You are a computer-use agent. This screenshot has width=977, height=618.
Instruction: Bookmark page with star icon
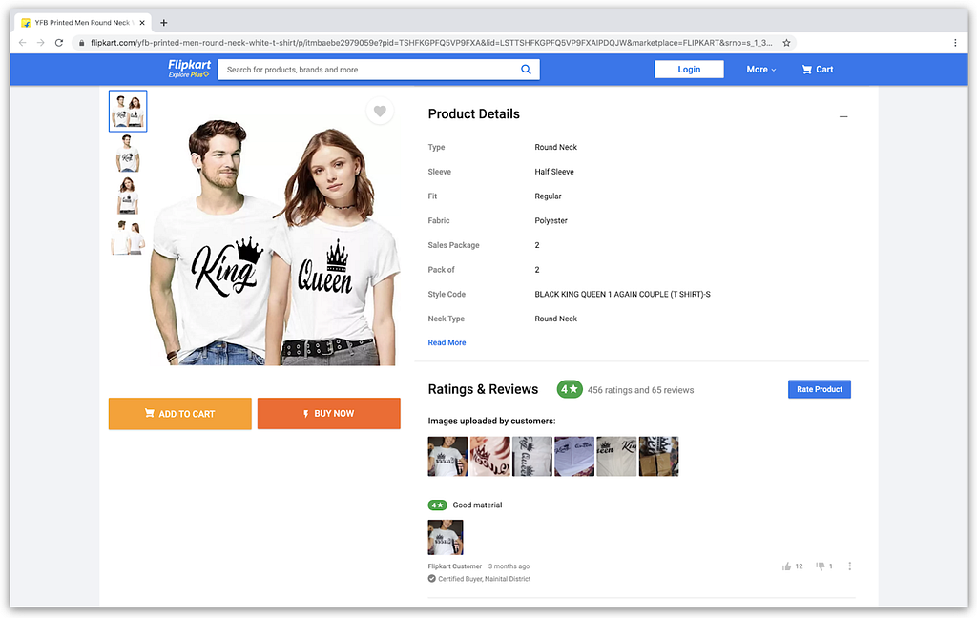(x=786, y=43)
